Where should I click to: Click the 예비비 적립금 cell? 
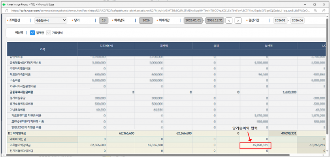(x=43, y=139)
